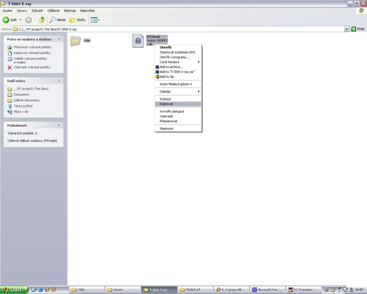The width and height of the screenshot is (367, 294).
Task: Click the Zpět back arrow icon
Action: [x=6, y=20]
